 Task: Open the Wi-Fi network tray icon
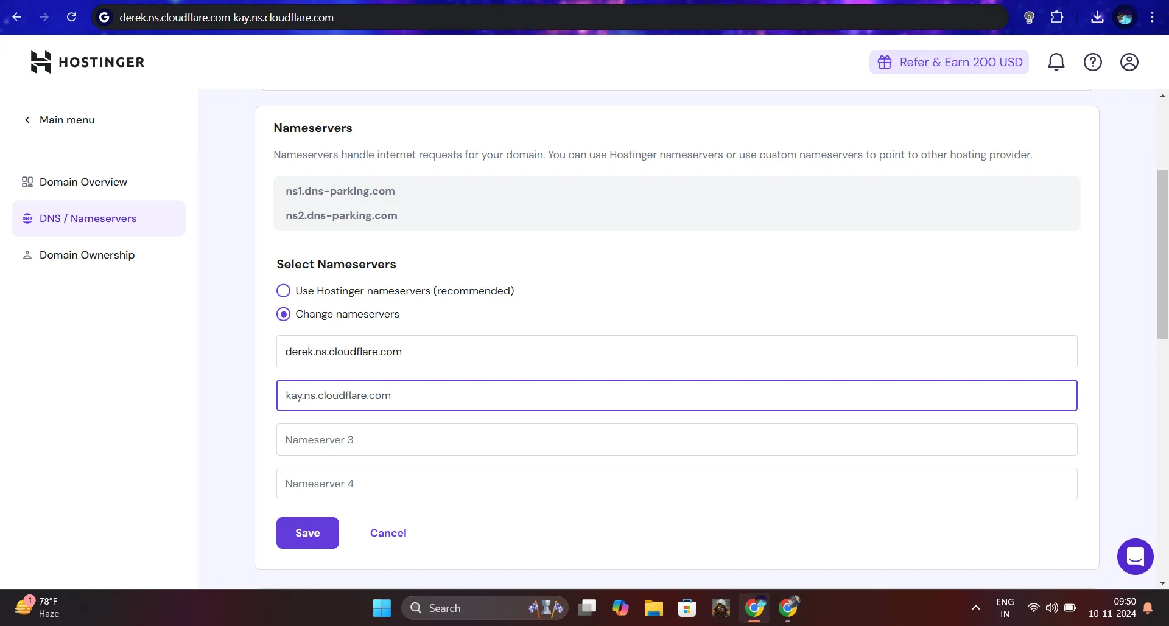(x=1033, y=608)
